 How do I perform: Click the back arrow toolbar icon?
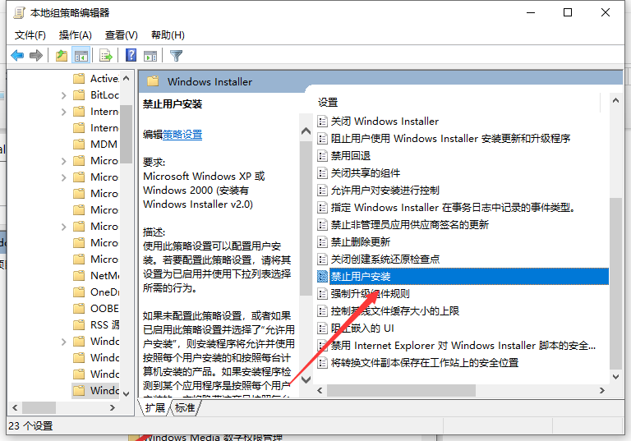17,56
